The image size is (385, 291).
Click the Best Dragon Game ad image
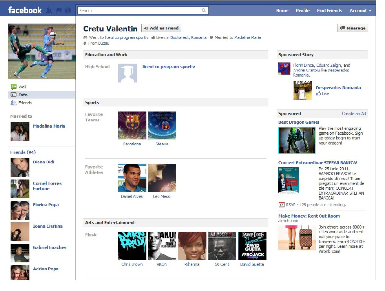[x=297, y=140]
